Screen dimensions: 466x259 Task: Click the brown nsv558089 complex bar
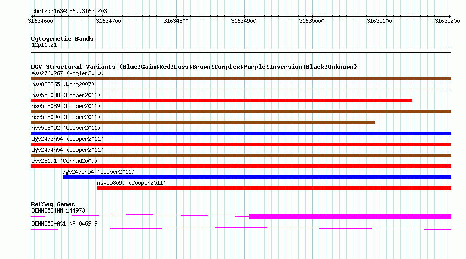point(241,111)
